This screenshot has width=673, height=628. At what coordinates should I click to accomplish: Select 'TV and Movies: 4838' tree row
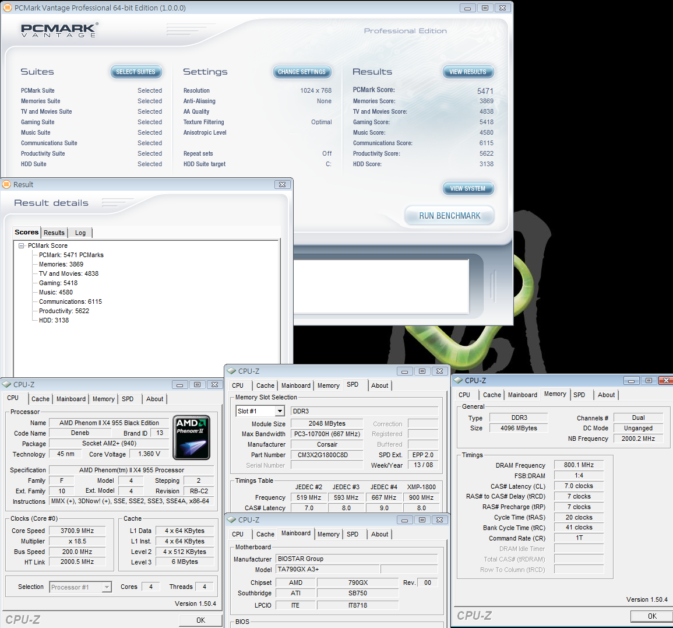tap(69, 273)
